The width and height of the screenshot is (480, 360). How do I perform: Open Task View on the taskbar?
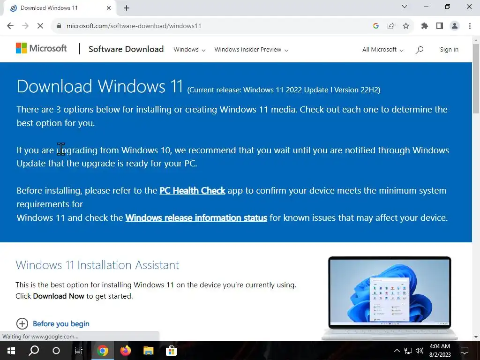click(x=79, y=351)
